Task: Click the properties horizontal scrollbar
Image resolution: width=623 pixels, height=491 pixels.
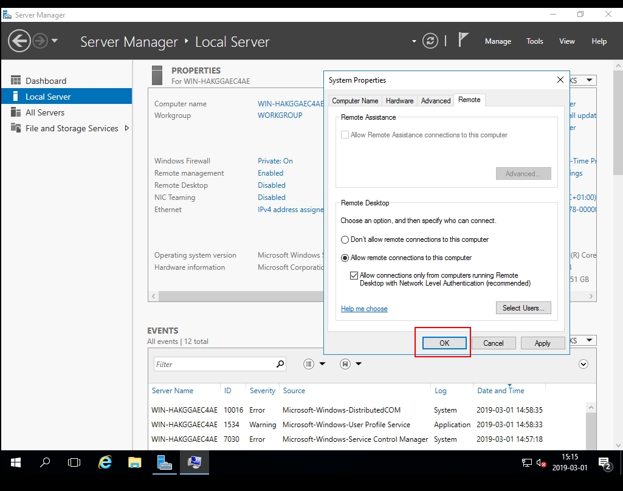Action: [240, 297]
